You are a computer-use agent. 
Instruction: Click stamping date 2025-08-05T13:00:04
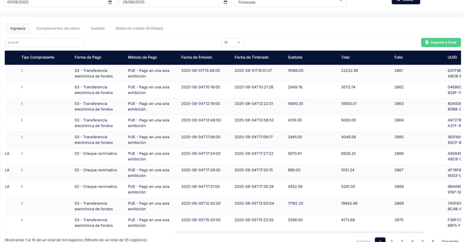(x=254, y=203)
